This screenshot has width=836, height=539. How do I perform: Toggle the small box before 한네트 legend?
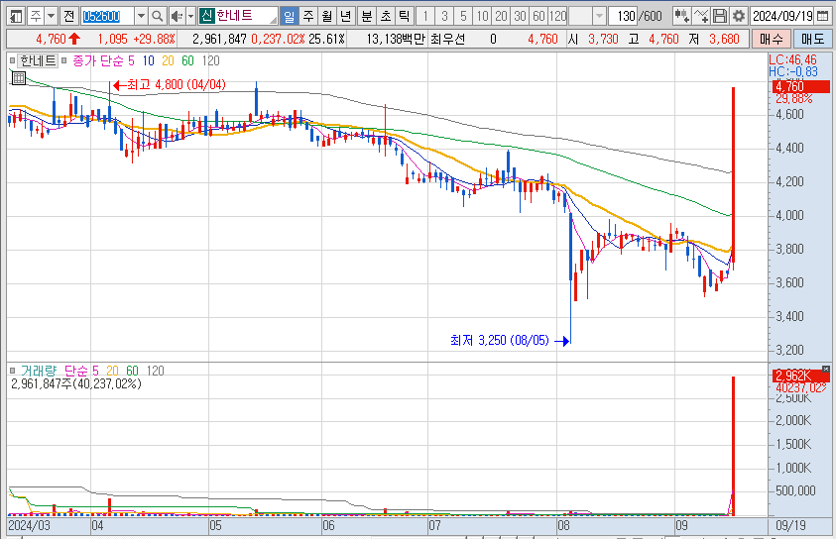(x=12, y=60)
